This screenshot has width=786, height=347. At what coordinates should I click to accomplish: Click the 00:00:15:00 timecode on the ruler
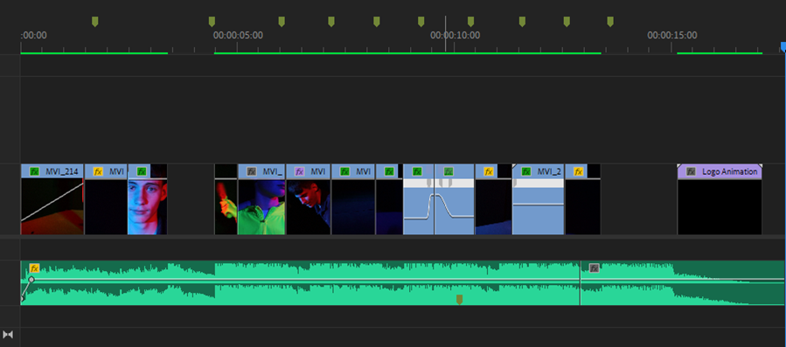(671, 35)
